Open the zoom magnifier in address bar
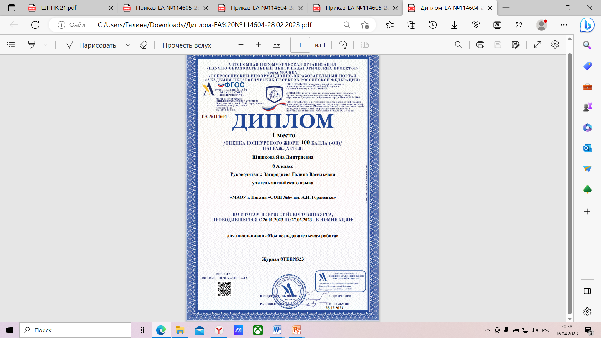Image resolution: width=601 pixels, height=338 pixels. [x=347, y=25]
